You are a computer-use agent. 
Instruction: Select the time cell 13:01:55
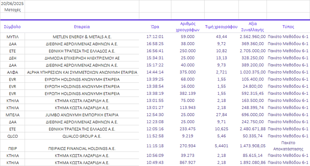tap(155, 100)
